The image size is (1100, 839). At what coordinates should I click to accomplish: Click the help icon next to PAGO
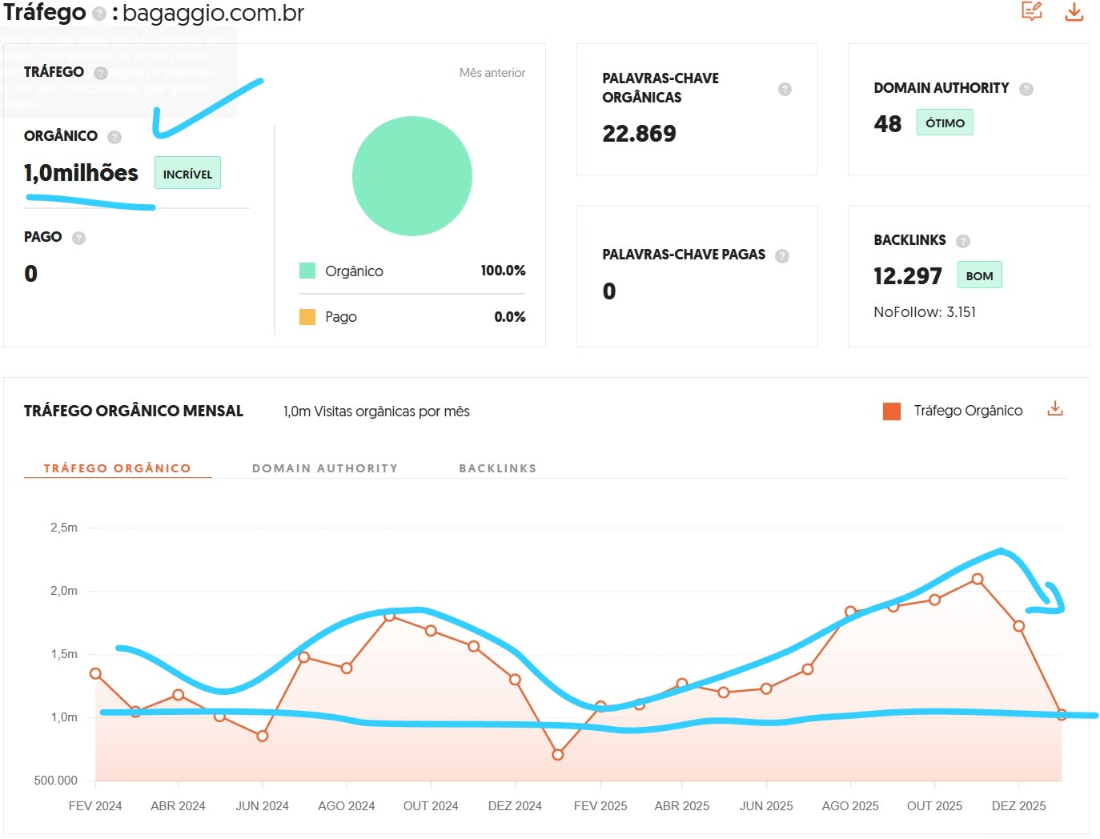(78, 237)
